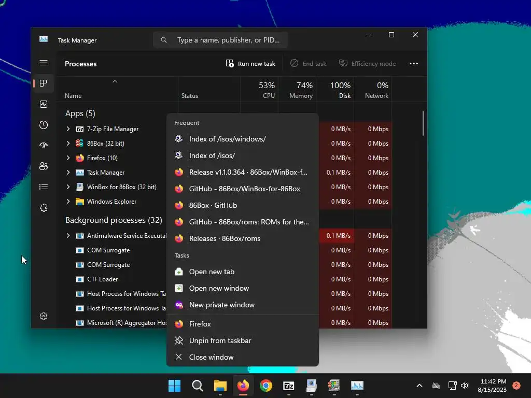Screen dimensions: 531x398
Task: Show hidden system tray icons chevron
Action: (419, 386)
